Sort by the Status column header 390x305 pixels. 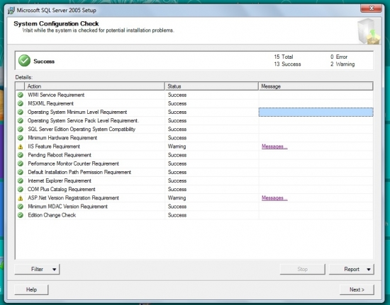(211, 86)
